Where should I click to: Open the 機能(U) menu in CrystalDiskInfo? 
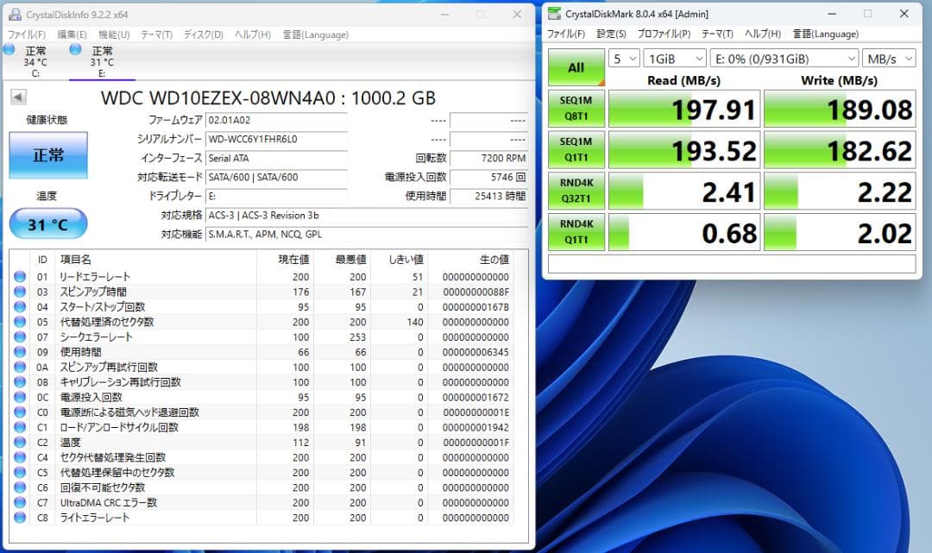click(x=113, y=34)
